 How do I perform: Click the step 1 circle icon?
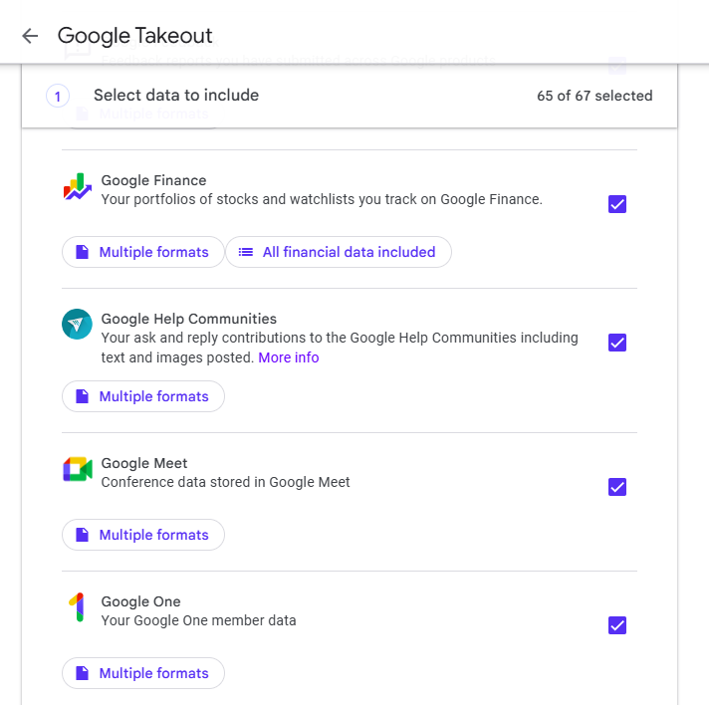[58, 97]
